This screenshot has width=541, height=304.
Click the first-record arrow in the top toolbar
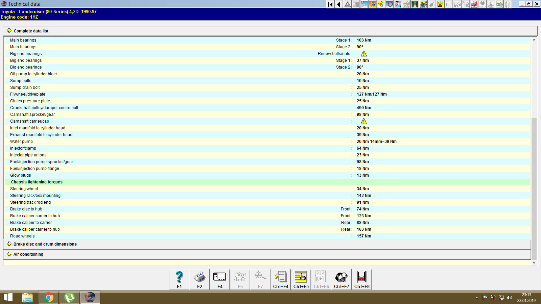[x=330, y=4]
